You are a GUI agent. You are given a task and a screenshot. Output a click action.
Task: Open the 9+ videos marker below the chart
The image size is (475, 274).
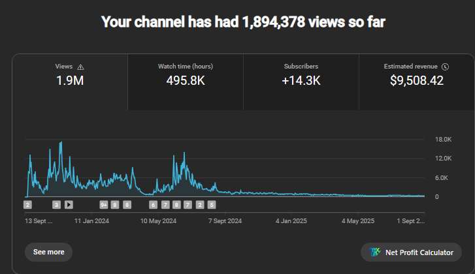point(103,204)
